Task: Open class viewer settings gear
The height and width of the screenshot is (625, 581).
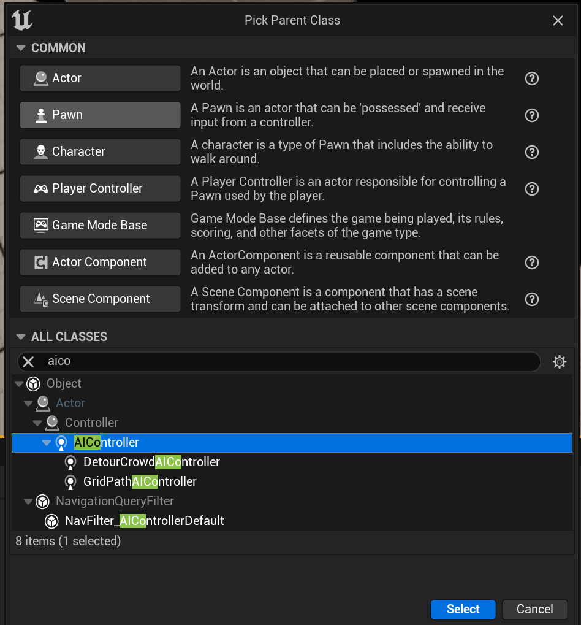Action: pyautogui.click(x=559, y=362)
